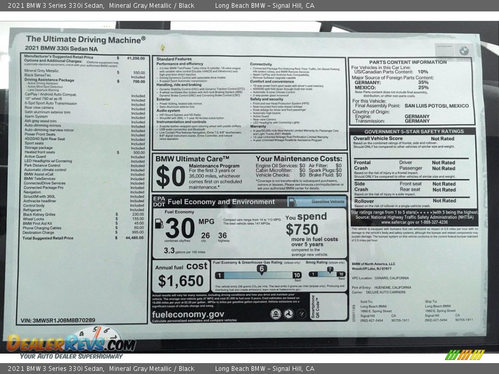This screenshot has width=499, height=374.
Task: Click the "Total Suggested Retail Price" label
Action: click(x=48, y=238)
